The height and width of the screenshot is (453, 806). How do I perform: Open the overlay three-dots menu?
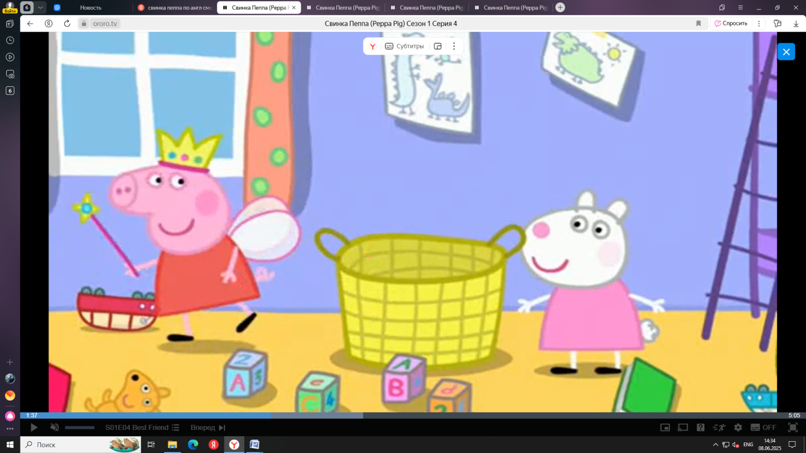454,46
